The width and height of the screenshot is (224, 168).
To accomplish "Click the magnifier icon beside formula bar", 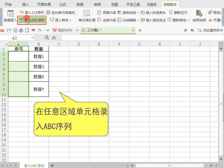I will pyautogui.click(x=47, y=37).
